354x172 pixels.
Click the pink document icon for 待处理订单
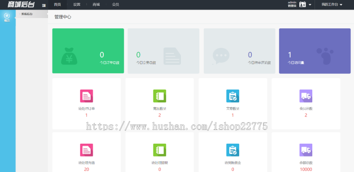tap(87, 96)
